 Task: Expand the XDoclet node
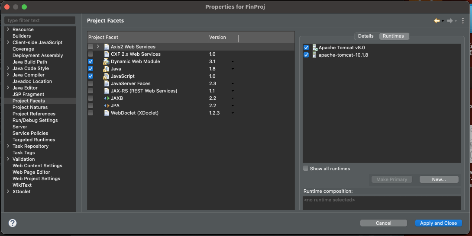[8, 191]
